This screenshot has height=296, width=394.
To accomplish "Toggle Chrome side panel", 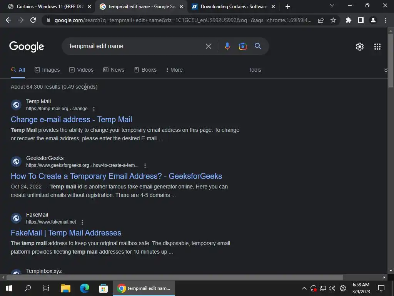I will [361, 20].
